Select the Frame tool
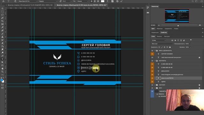Viewport: 204px width, 115px height. (x=2, y=24)
